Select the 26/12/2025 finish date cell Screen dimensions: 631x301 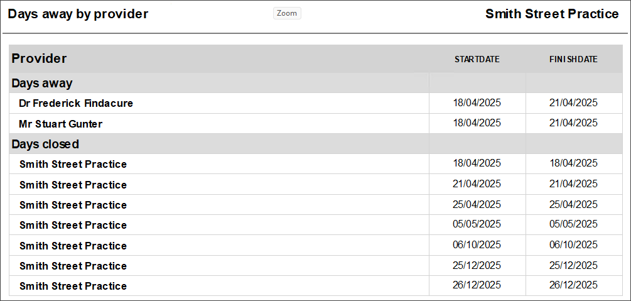point(573,285)
